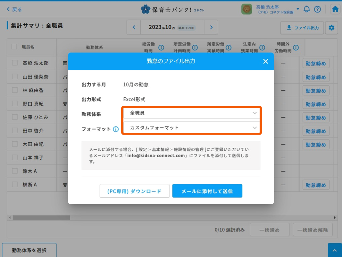Click the horizontal table scrollbar
The width and height of the screenshot is (342, 257).
(x=41, y=217)
